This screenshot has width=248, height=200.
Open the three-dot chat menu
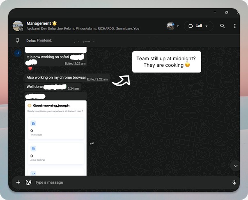(235, 26)
